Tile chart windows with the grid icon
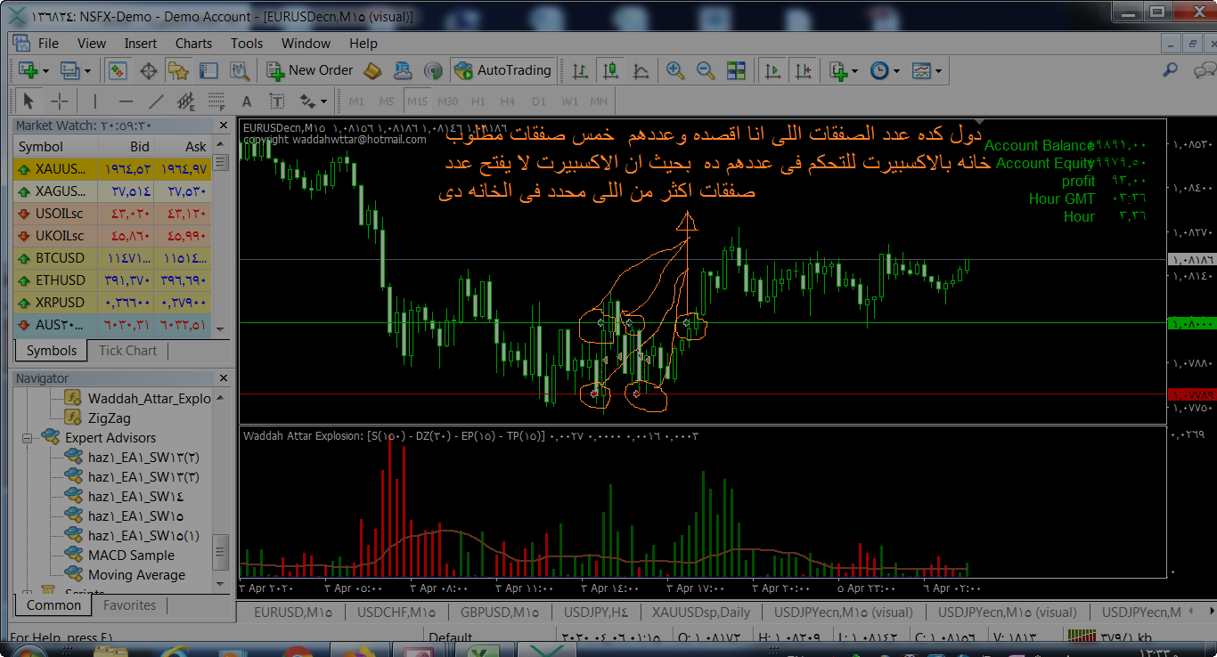The width and height of the screenshot is (1217, 657). click(x=736, y=70)
